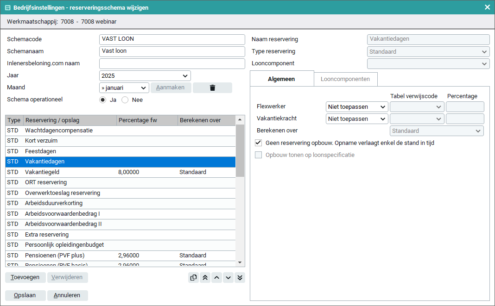Screen dimensions: 495x306
Task: Close the reserveringsschema dialog
Action: click(x=487, y=7)
